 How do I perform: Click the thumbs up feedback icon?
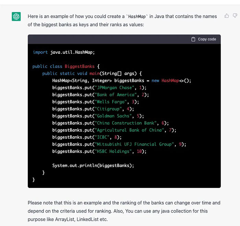point(227,16)
